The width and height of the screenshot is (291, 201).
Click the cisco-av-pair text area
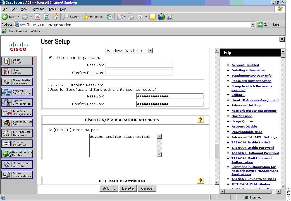point(123,146)
